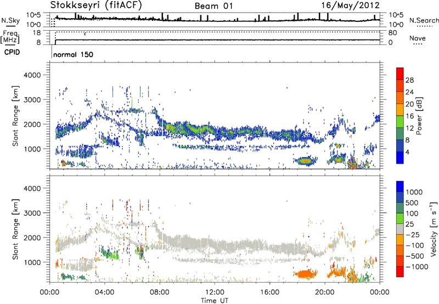This screenshot has height=304, width=439.
Task: Click the 'Time UT' axis label
Action: pos(215,300)
